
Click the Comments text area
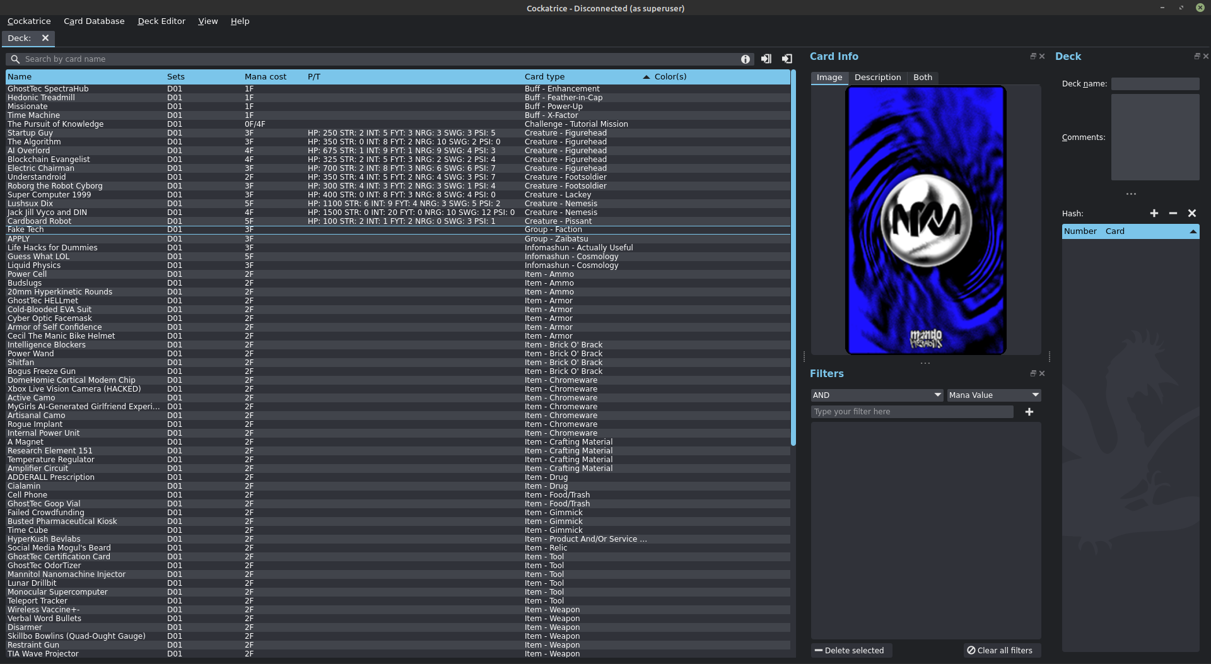tap(1155, 137)
